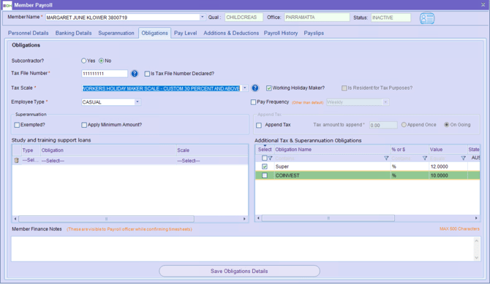This screenshot has width=490, height=284.
Task: Tick Is Tax File Number Declared checkbox
Action: tap(147, 74)
